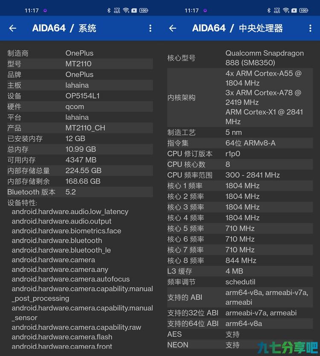Tap battery 100 indicator on left screen
Screen dimensions: 320x356
(x=144, y=10)
